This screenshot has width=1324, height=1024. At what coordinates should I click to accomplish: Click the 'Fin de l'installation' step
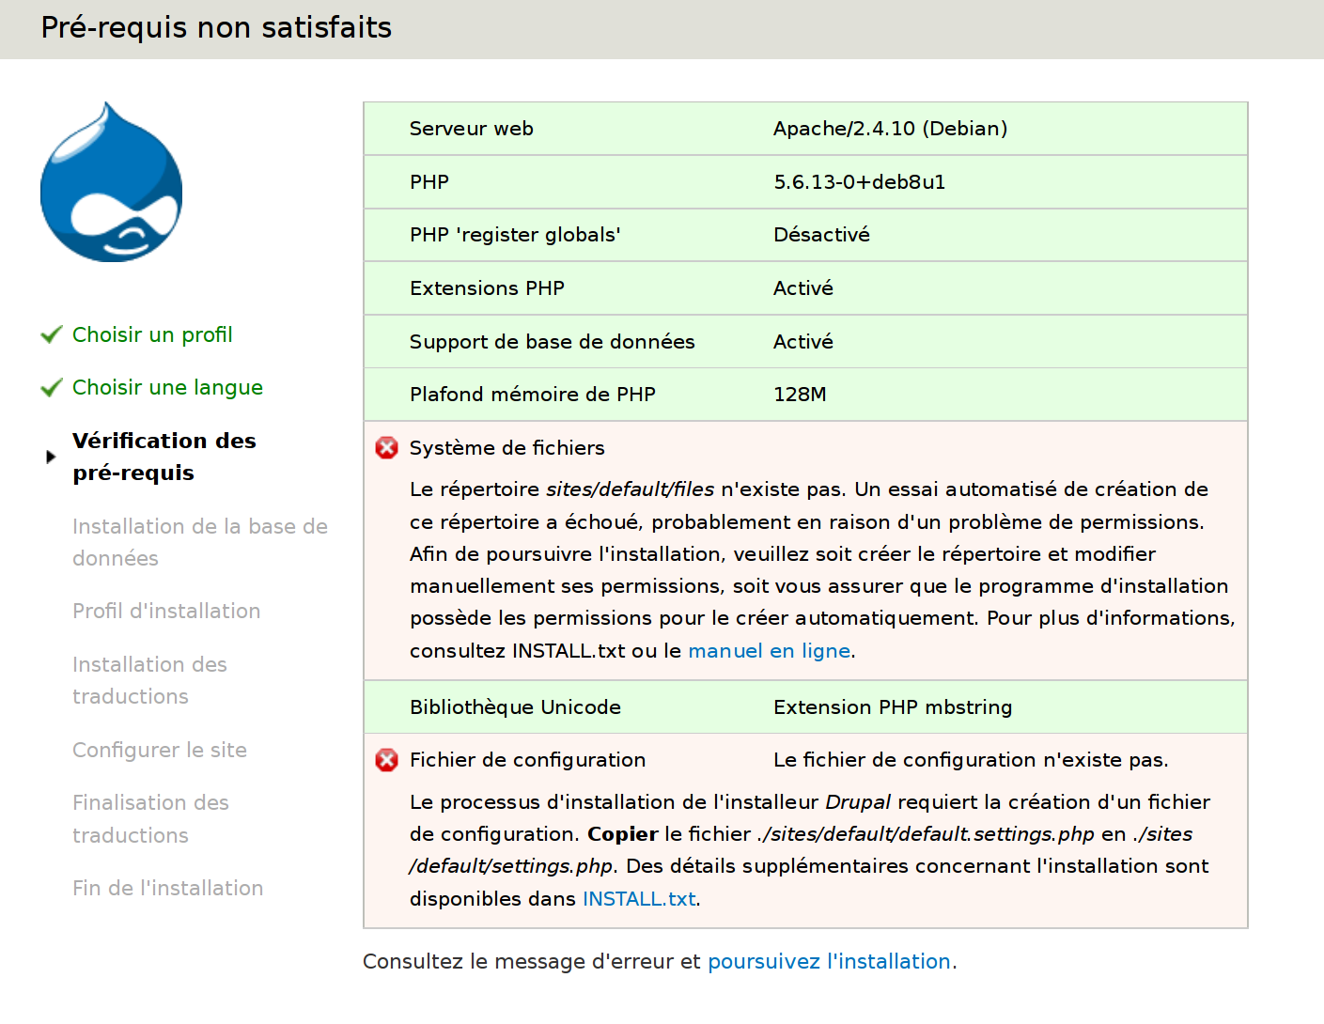pos(167,889)
